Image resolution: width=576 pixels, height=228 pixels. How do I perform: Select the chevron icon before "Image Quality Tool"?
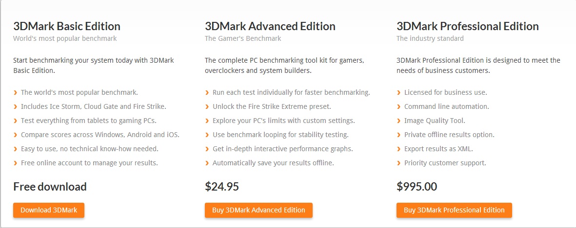point(399,121)
